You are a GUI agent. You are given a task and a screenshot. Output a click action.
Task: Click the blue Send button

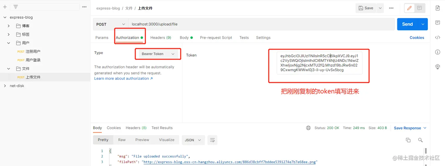(408, 24)
